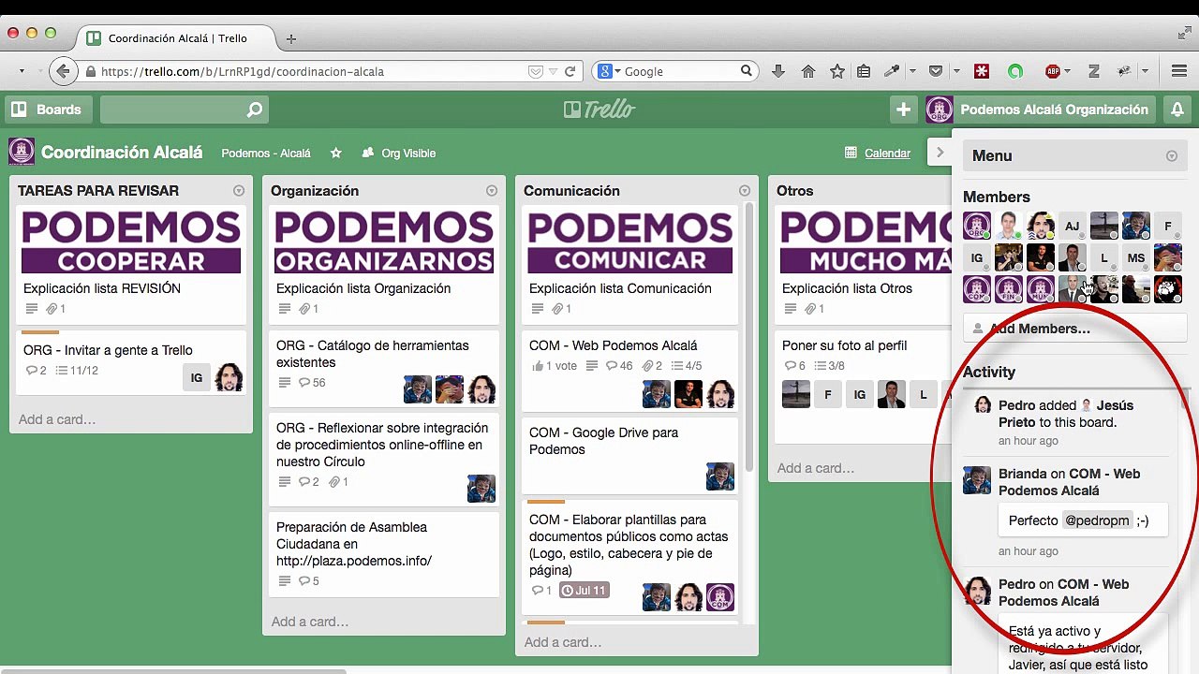Click the red asterisk extension icon

tap(982, 71)
